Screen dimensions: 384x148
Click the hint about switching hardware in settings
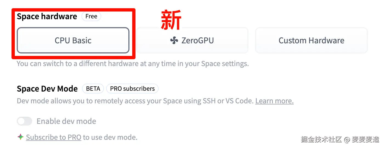tap(133, 64)
